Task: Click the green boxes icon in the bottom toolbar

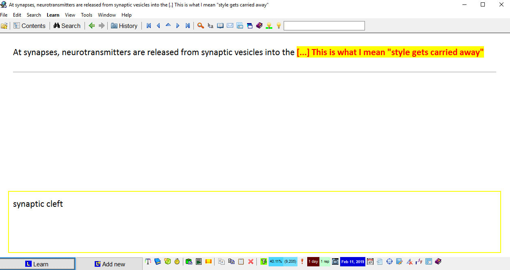Action: (167, 261)
